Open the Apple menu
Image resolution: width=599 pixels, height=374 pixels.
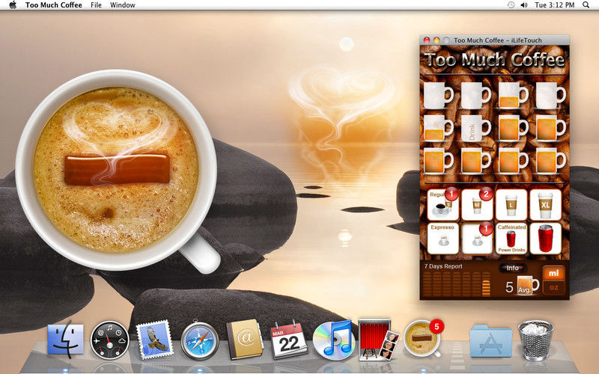13,5
